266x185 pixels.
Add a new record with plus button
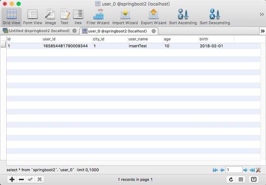coord(12,179)
